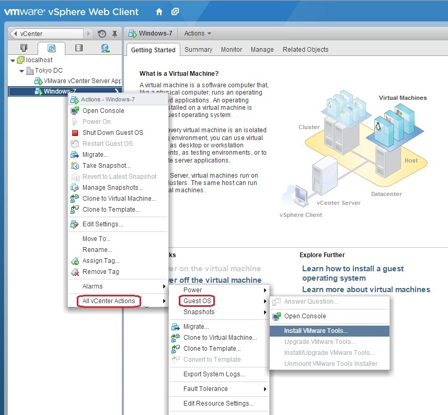The height and width of the screenshot is (415, 448).
Task: Select Take Snapshot from the menu
Action: pos(118,166)
